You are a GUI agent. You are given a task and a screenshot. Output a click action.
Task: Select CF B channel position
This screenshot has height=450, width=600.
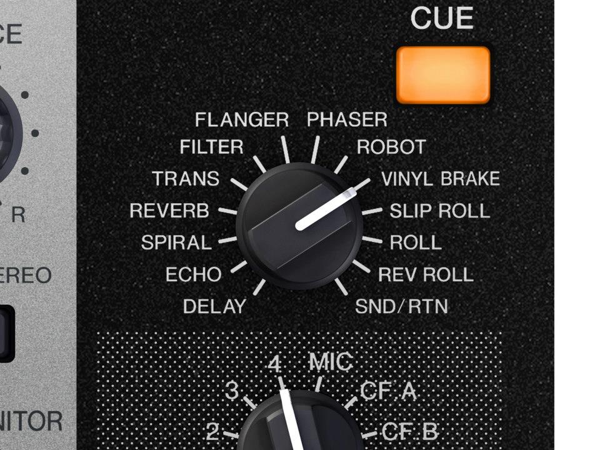pos(410,431)
